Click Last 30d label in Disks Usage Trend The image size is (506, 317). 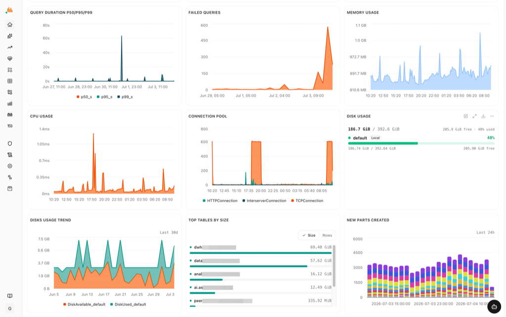(169, 232)
